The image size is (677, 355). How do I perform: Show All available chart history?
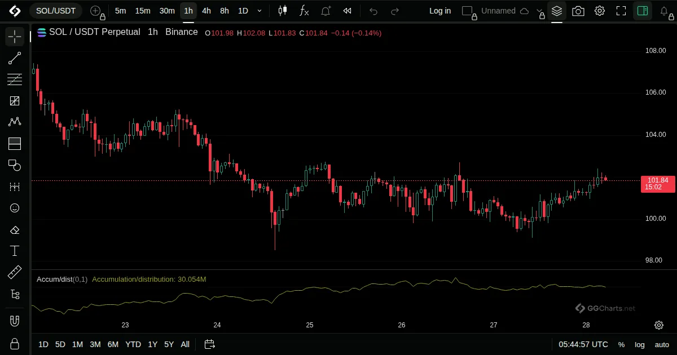[x=185, y=344]
